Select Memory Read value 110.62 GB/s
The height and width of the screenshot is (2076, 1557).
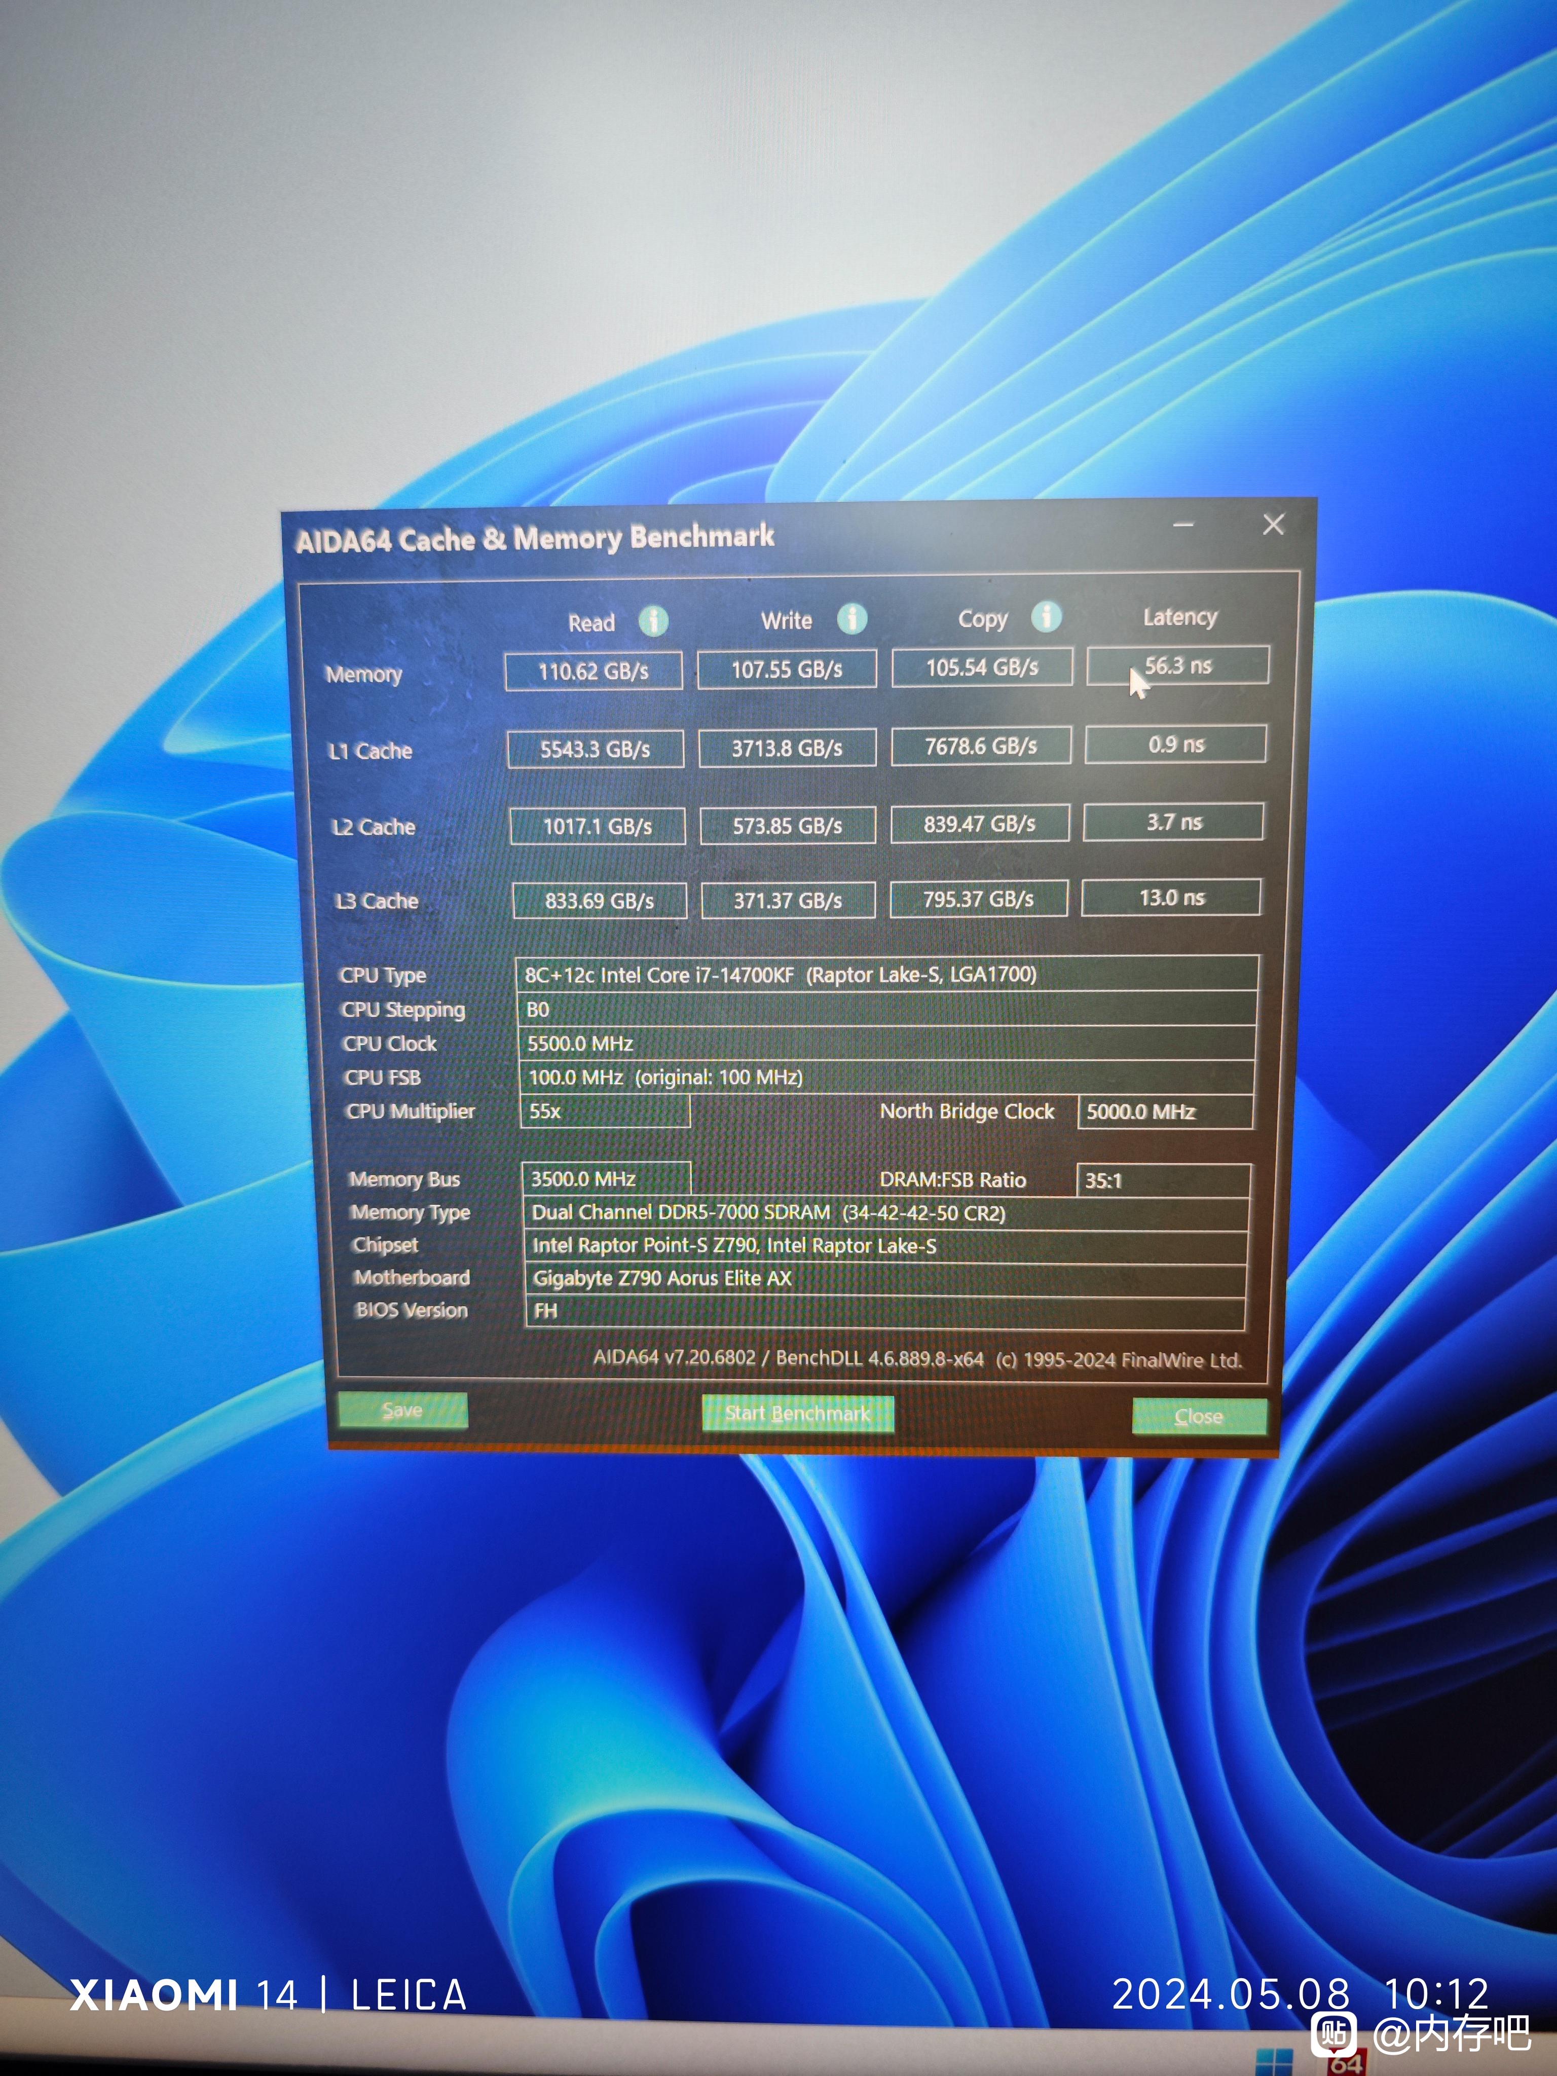594,672
